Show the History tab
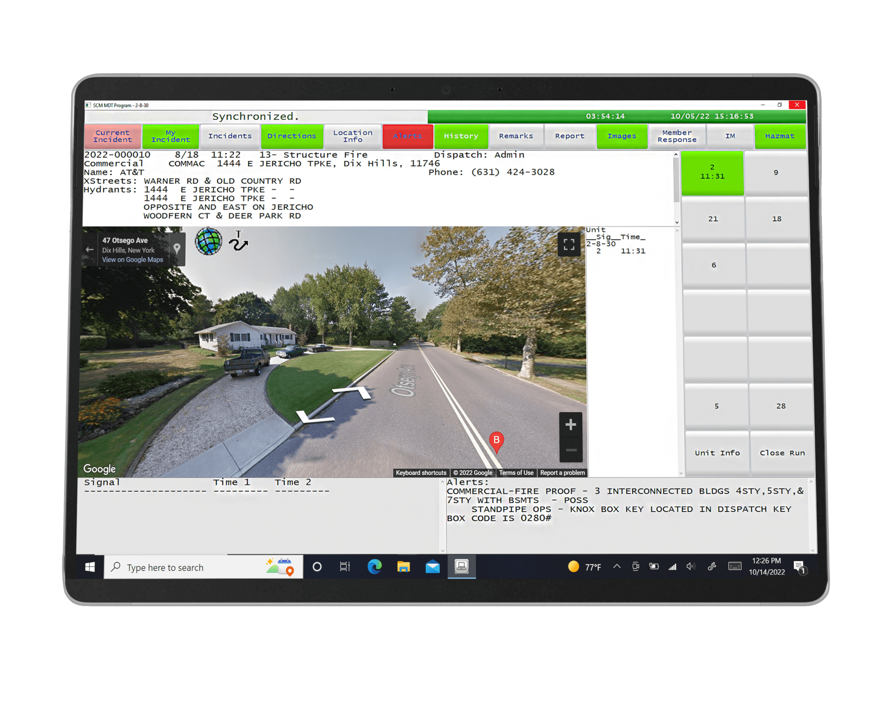This screenshot has height=706, width=892. pos(461,136)
